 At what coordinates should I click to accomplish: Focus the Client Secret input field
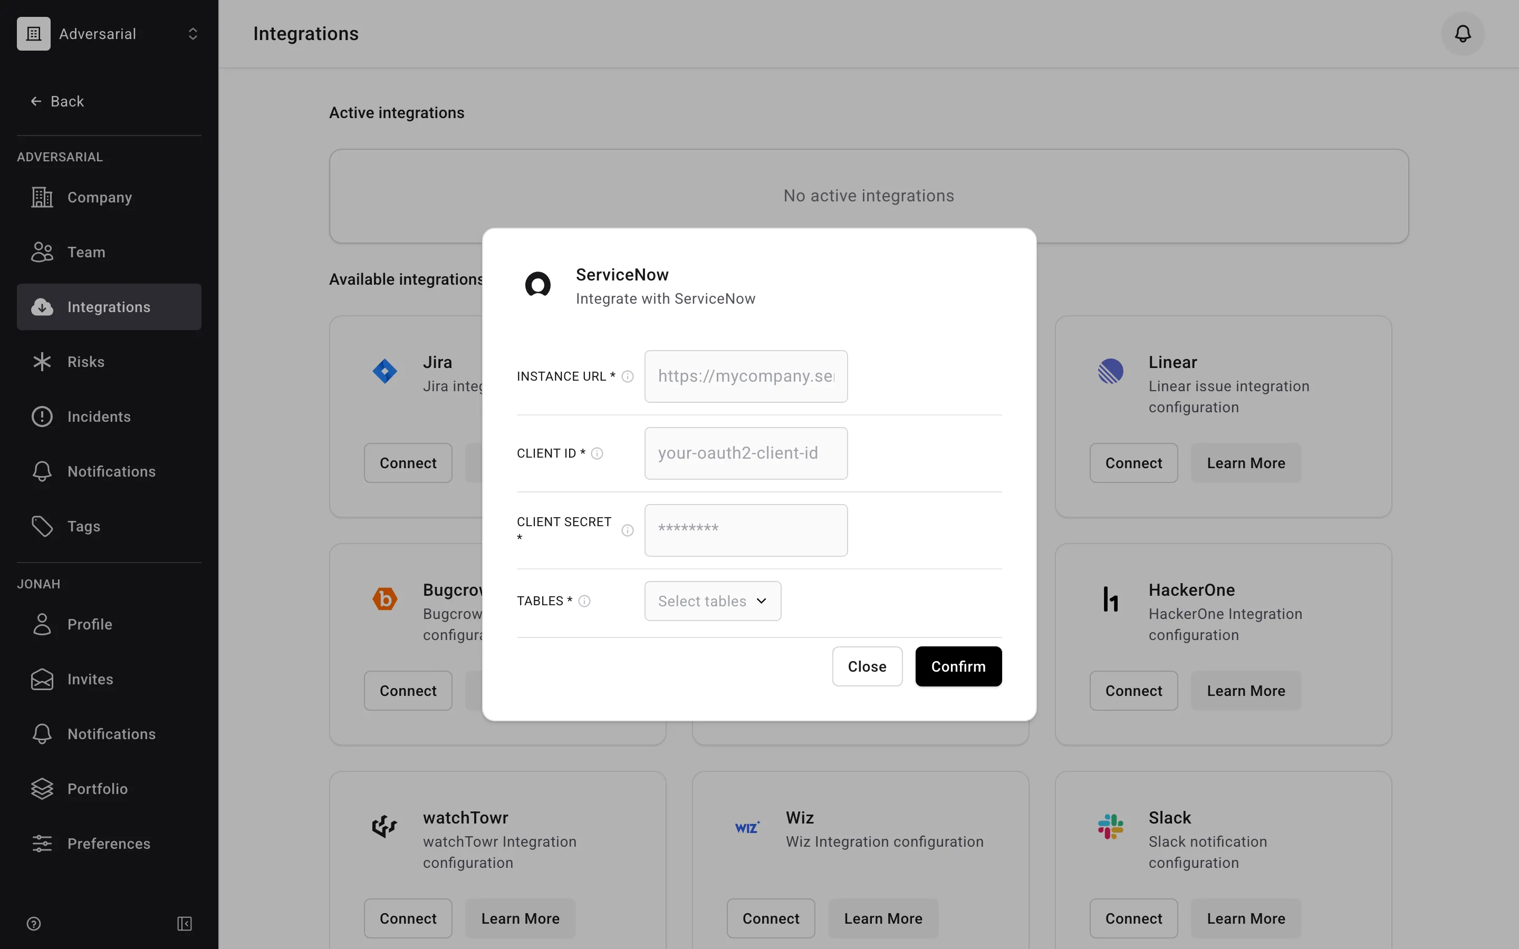pos(746,530)
